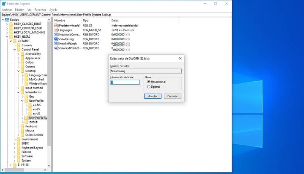Click the Información del valor input field

[x=125, y=82]
